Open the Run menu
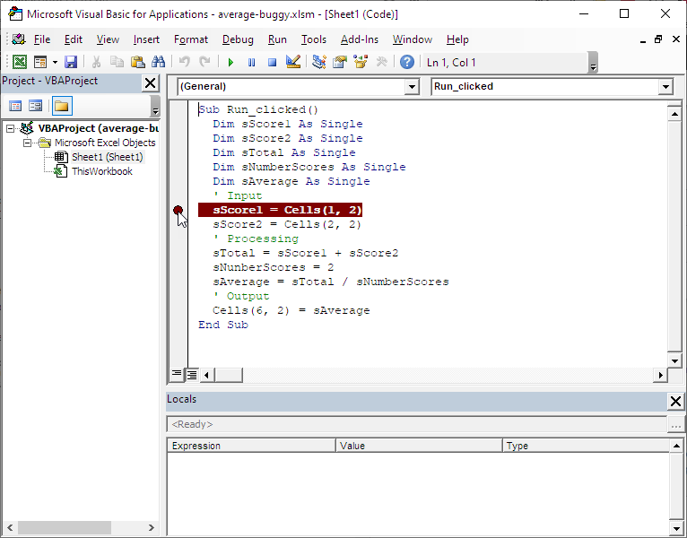 pos(277,39)
